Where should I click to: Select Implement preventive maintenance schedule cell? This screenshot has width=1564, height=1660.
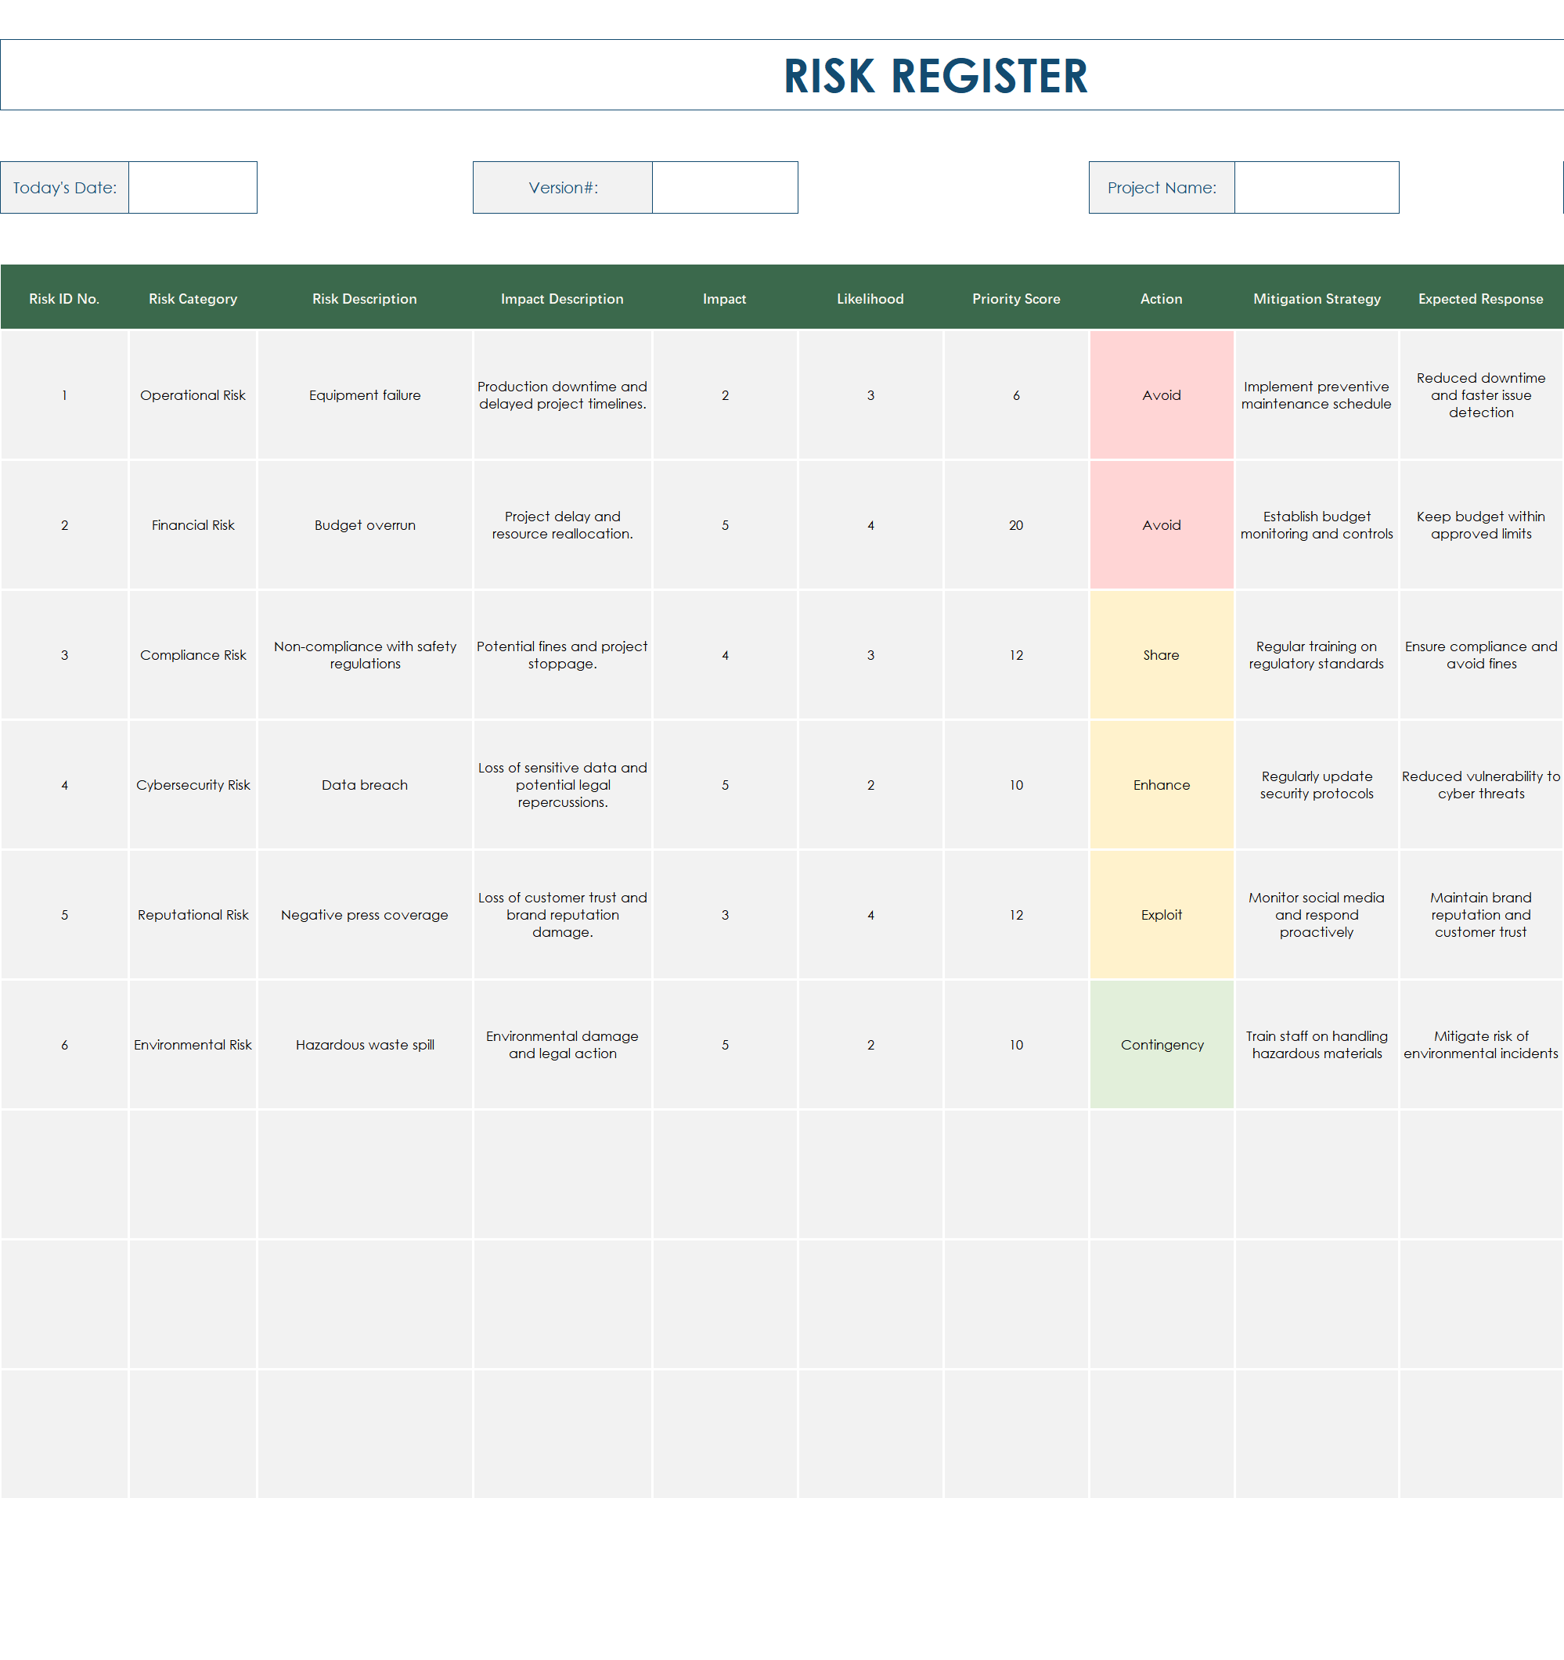tap(1317, 395)
